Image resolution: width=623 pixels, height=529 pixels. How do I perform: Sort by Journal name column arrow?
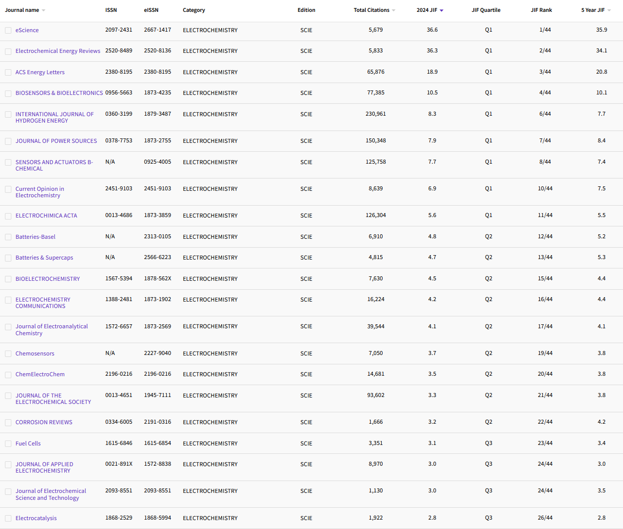44,10
